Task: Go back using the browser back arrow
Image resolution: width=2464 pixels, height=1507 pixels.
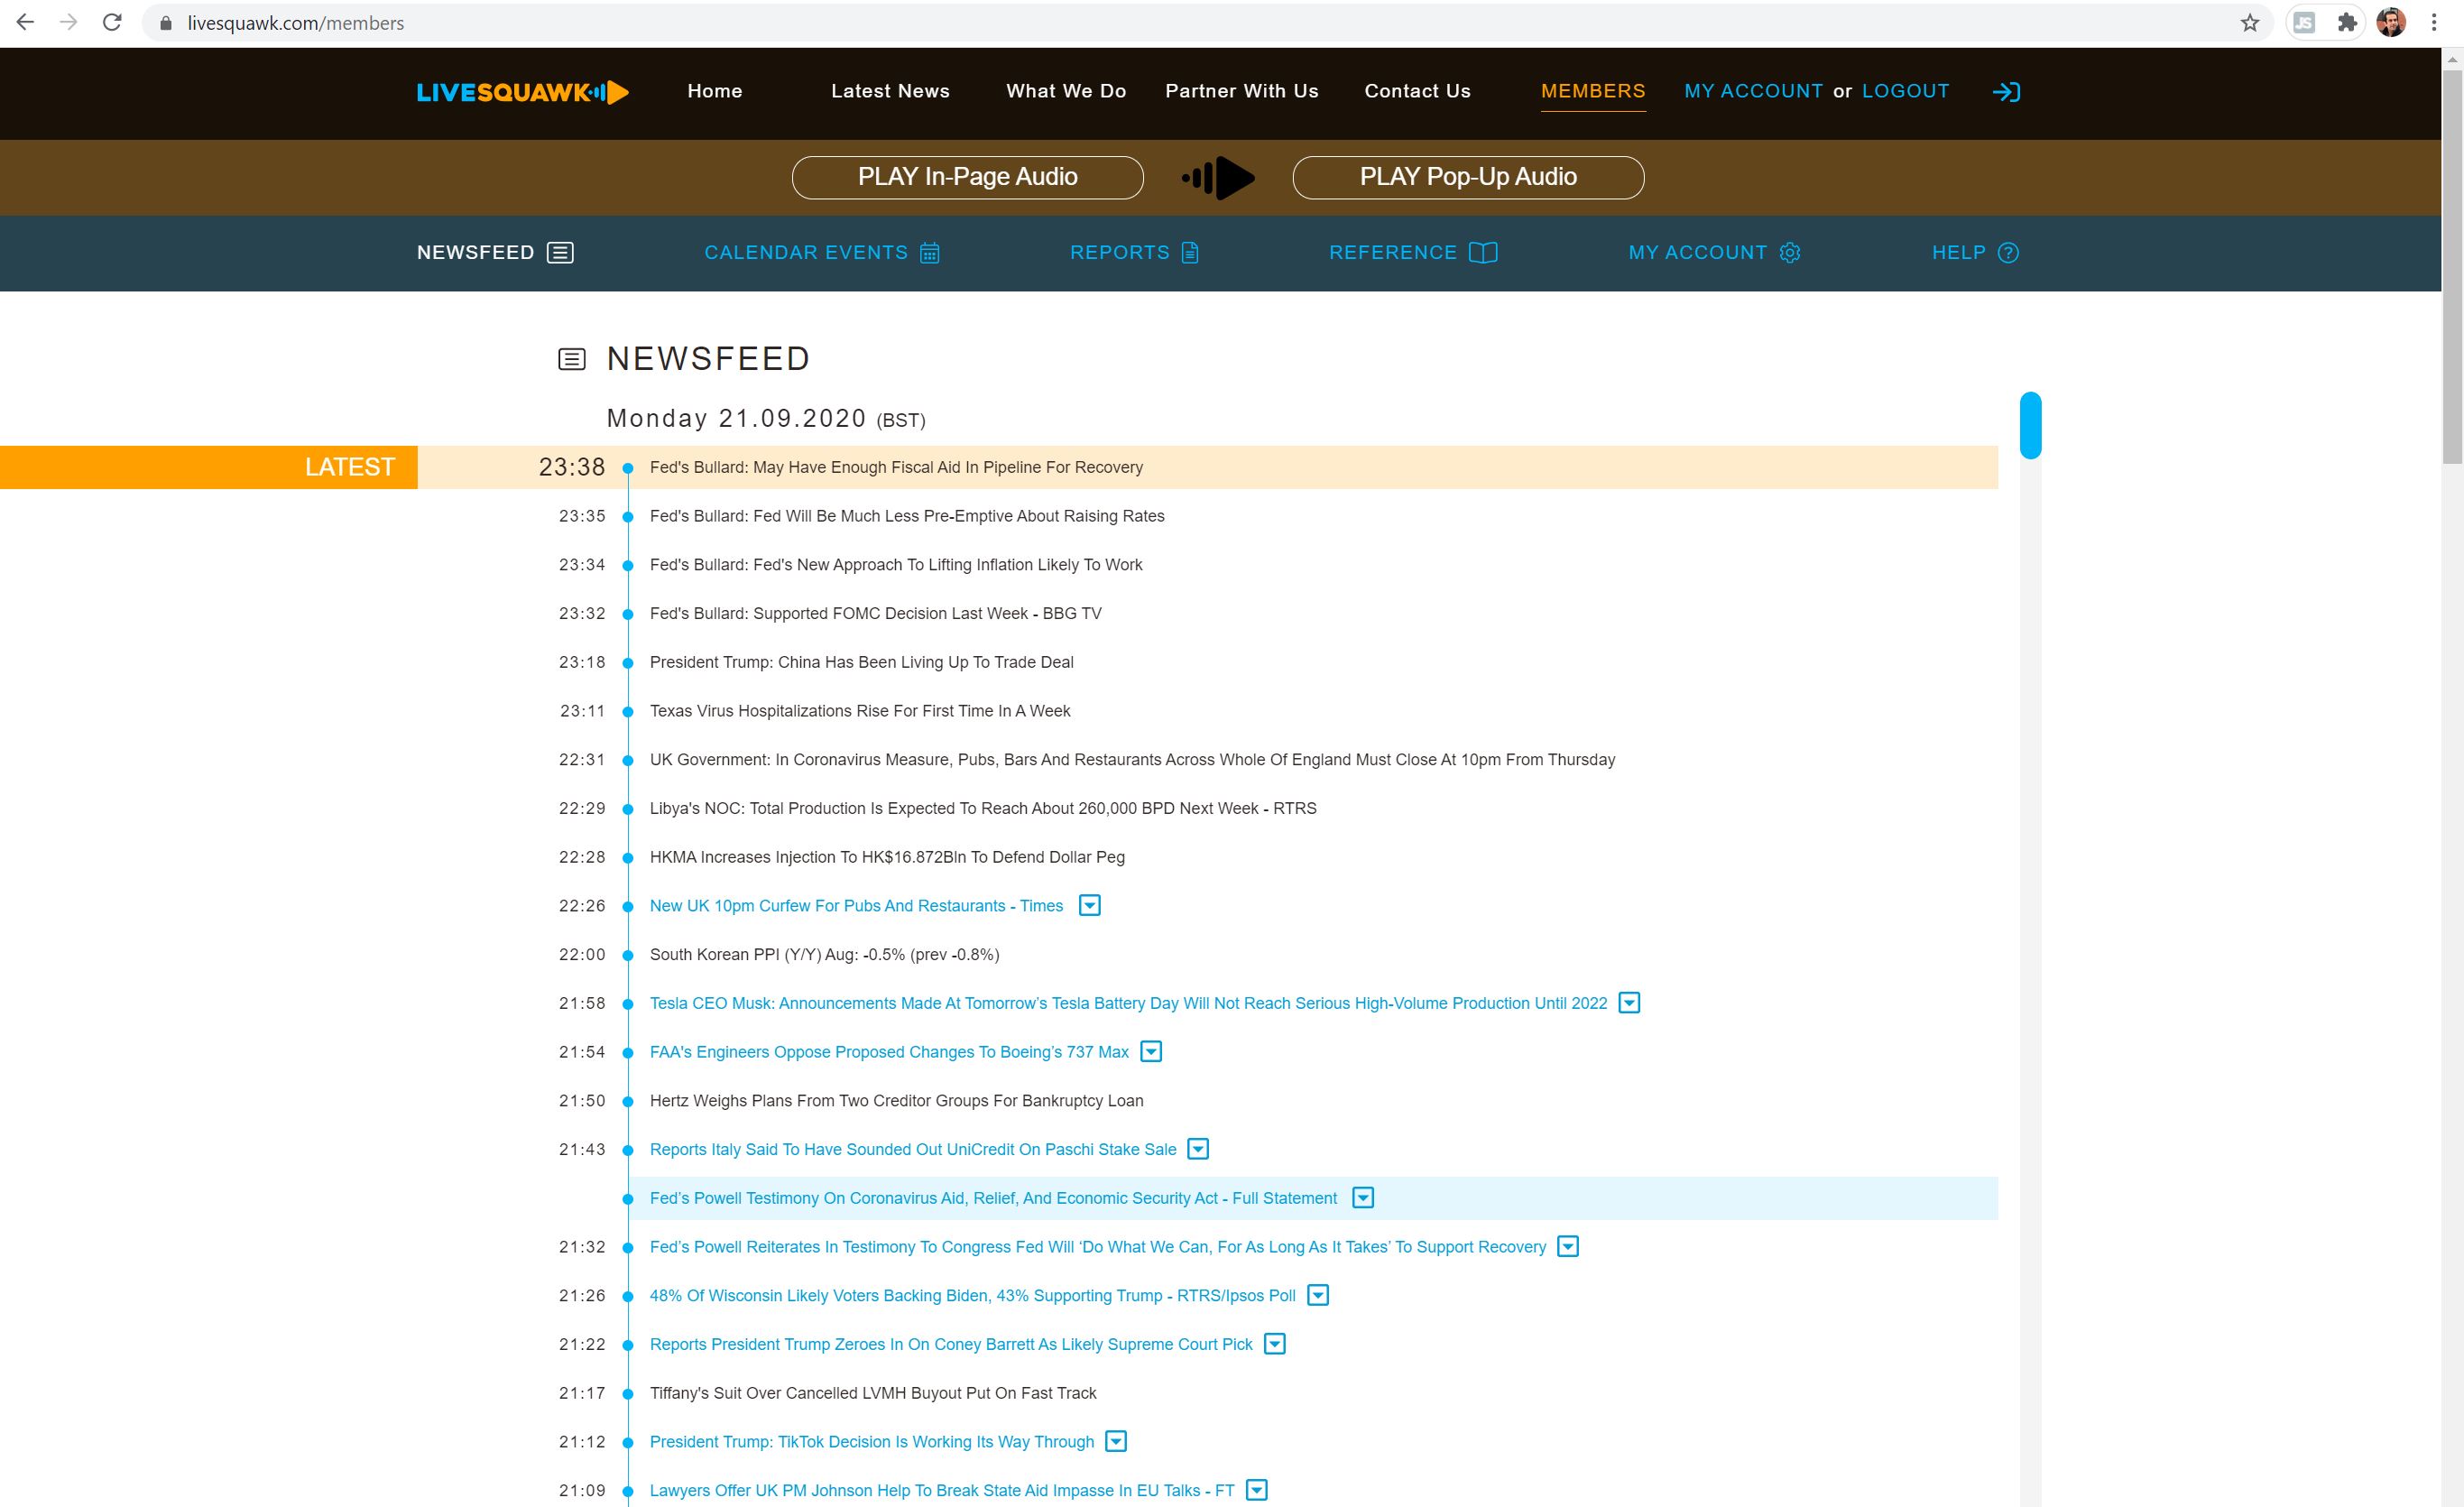Action: click(25, 22)
